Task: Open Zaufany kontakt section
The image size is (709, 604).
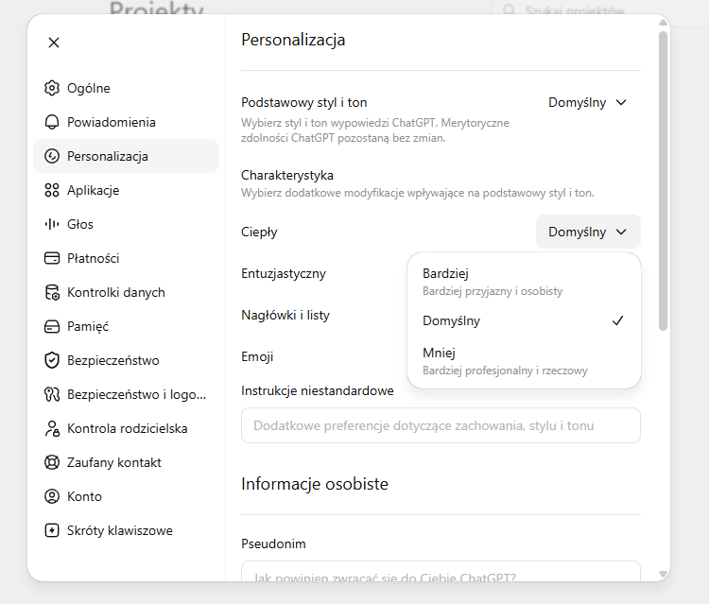Action: pyautogui.click(x=126, y=462)
